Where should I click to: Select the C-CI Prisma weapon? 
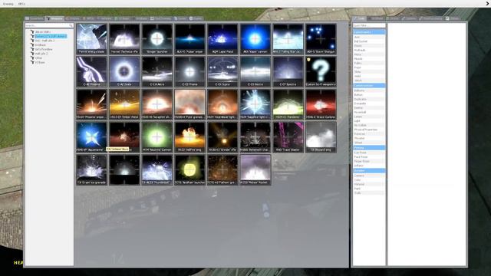(189, 71)
